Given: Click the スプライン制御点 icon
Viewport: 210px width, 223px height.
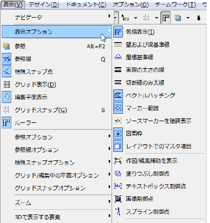Looking at the screenshot, I should click(x=118, y=212).
